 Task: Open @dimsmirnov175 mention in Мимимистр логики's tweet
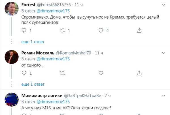[53, 102]
